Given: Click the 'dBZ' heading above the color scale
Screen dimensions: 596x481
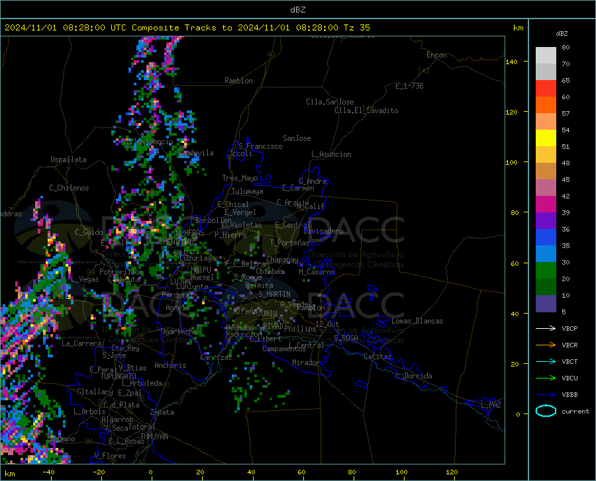Looking at the screenshot, I should [562, 33].
